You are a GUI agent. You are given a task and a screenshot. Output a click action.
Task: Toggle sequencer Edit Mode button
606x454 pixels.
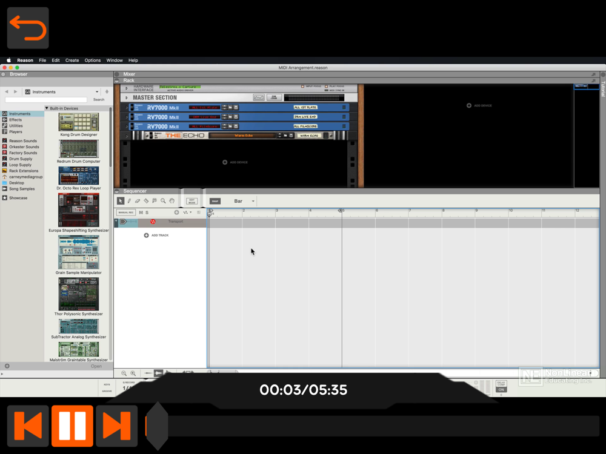[191, 201]
